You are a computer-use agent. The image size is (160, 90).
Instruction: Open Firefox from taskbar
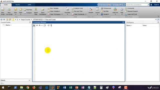click(x=34, y=87)
